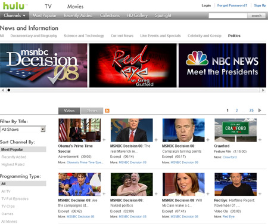The width and height of the screenshot is (268, 224).
Task: Play the Naked politics video thumbnail
Action: pyautogui.click(x=132, y=184)
